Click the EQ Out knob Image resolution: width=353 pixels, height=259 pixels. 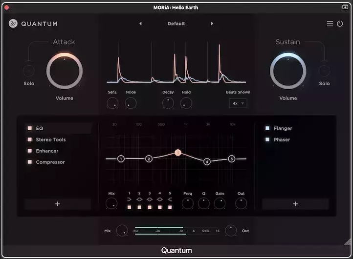click(241, 203)
